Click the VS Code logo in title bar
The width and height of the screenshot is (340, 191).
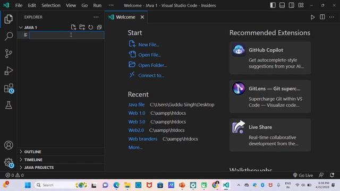(6, 5)
